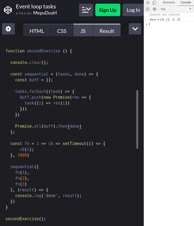
Task: Open the pen settings gear
Action: click(8, 29)
